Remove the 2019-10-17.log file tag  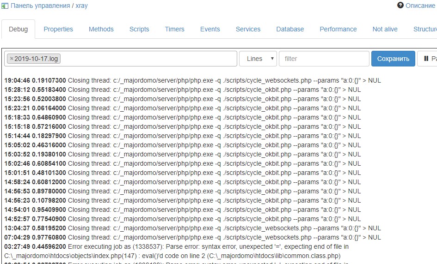point(12,59)
